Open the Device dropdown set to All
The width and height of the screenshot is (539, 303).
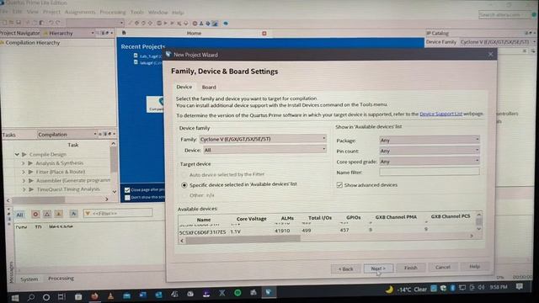pyautogui.click(x=265, y=150)
